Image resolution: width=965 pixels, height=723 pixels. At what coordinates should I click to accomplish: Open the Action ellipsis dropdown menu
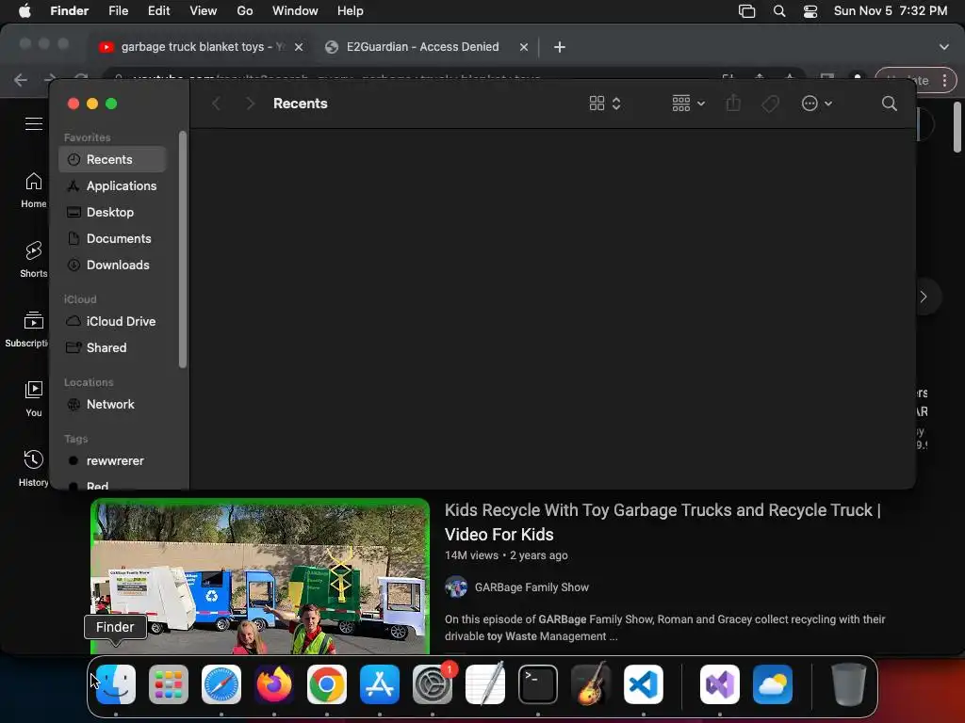(817, 104)
